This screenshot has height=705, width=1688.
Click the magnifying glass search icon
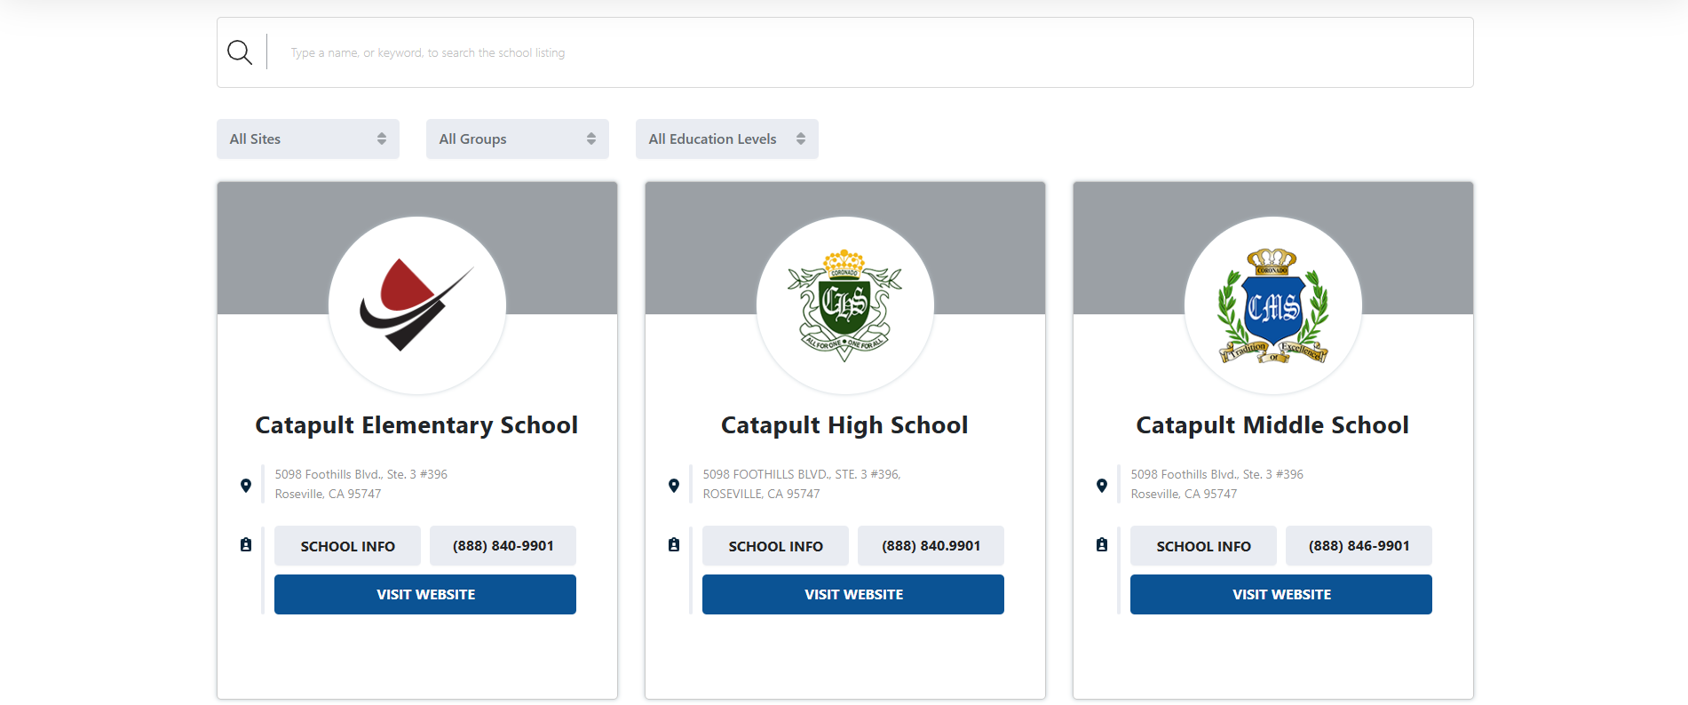[240, 52]
